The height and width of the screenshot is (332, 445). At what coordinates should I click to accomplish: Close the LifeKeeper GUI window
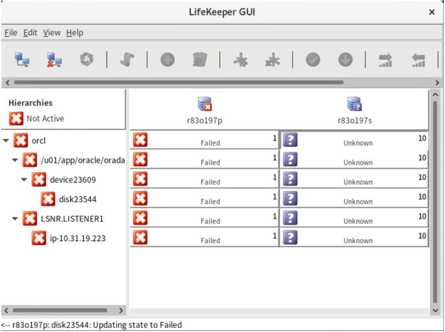pyautogui.click(x=432, y=12)
